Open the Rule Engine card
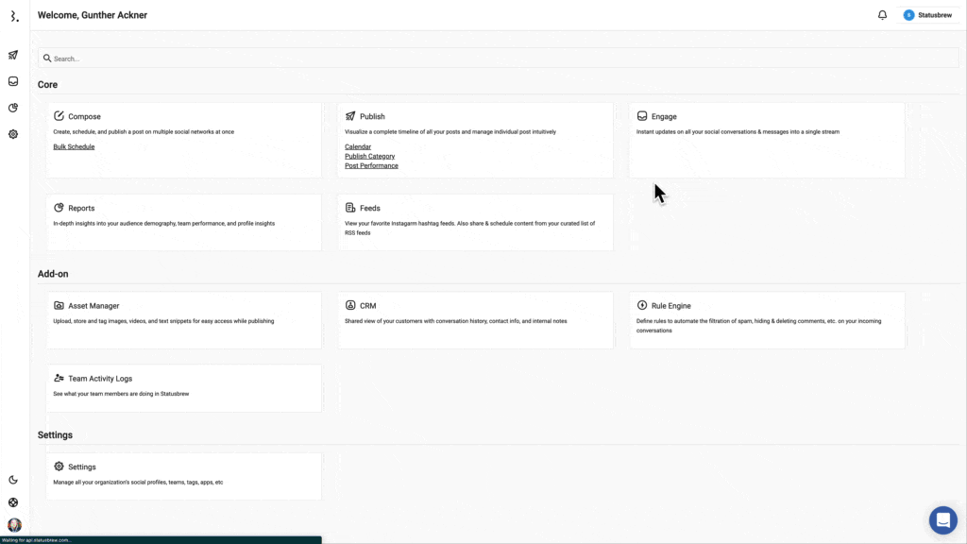Viewport: 967px width, 544px height. coord(766,307)
